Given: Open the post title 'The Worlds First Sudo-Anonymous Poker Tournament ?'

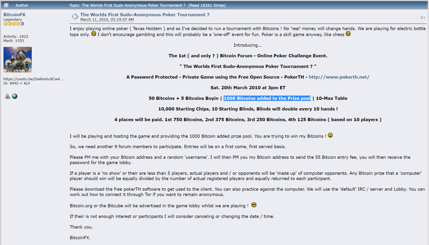Looking at the screenshot, I should pos(145,15).
